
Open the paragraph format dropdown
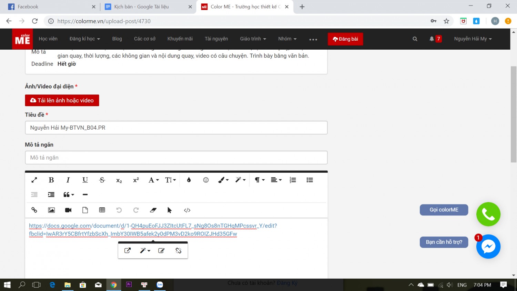tap(260, 180)
